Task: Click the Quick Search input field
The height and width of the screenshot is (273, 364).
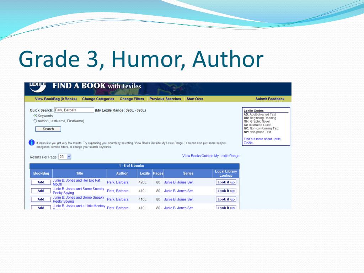Action: point(74,110)
